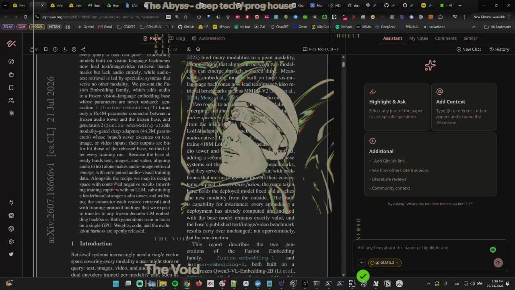Click the alphaXiv logo in the sidebar
This screenshot has height=290, width=515.
(11, 43)
